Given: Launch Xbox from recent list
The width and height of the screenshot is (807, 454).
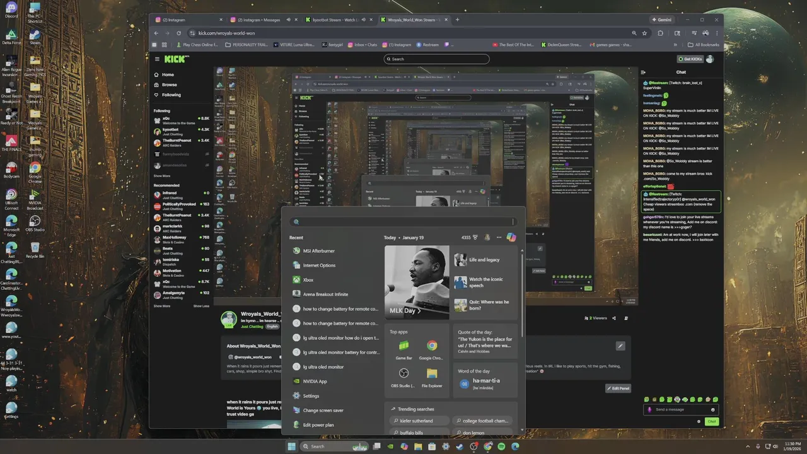Looking at the screenshot, I should tap(334, 280).
